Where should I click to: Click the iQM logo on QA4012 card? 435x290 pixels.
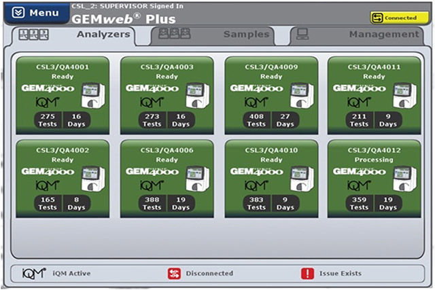tap(360, 185)
